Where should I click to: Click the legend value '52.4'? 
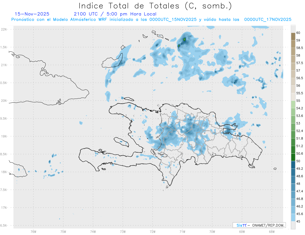[300, 131]
